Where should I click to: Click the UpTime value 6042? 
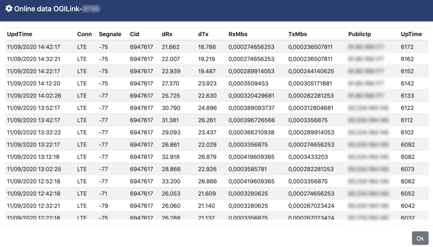(x=408, y=206)
